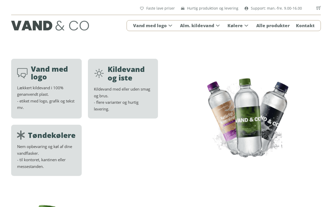Click the car icon for Hurtig produktion
This screenshot has width=332, height=207.
click(183, 8)
